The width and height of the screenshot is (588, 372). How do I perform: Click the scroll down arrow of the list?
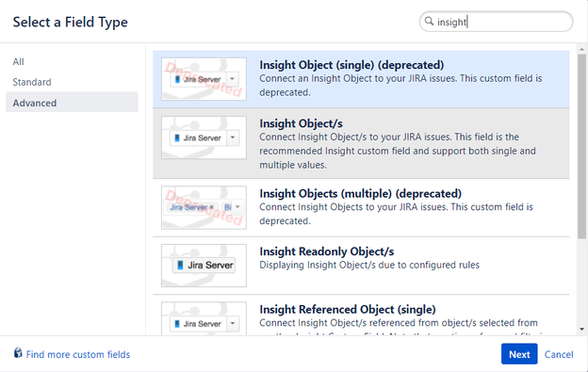(x=581, y=330)
